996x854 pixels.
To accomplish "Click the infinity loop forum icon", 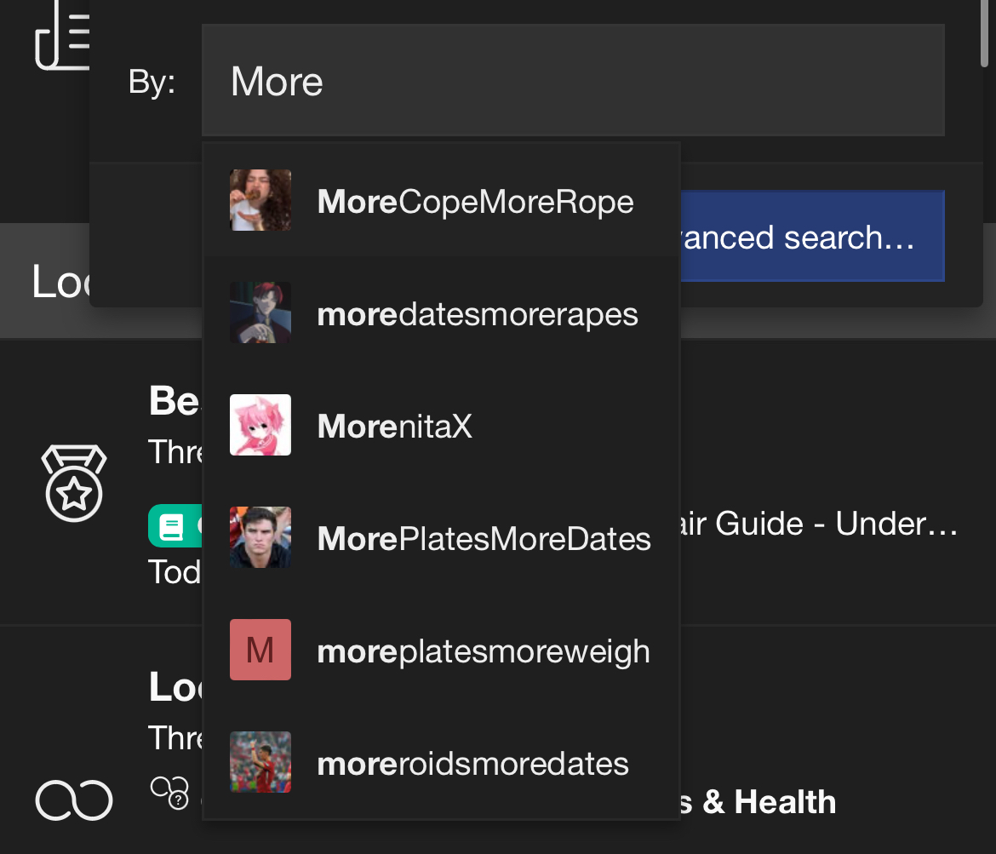I will tap(73, 800).
